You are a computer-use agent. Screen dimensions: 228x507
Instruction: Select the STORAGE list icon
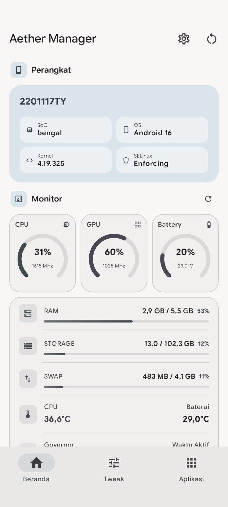coord(28,346)
